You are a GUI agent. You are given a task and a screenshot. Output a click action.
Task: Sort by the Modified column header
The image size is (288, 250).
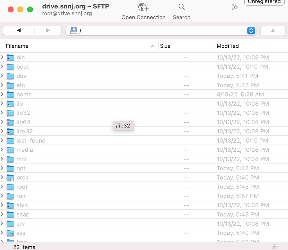click(228, 46)
